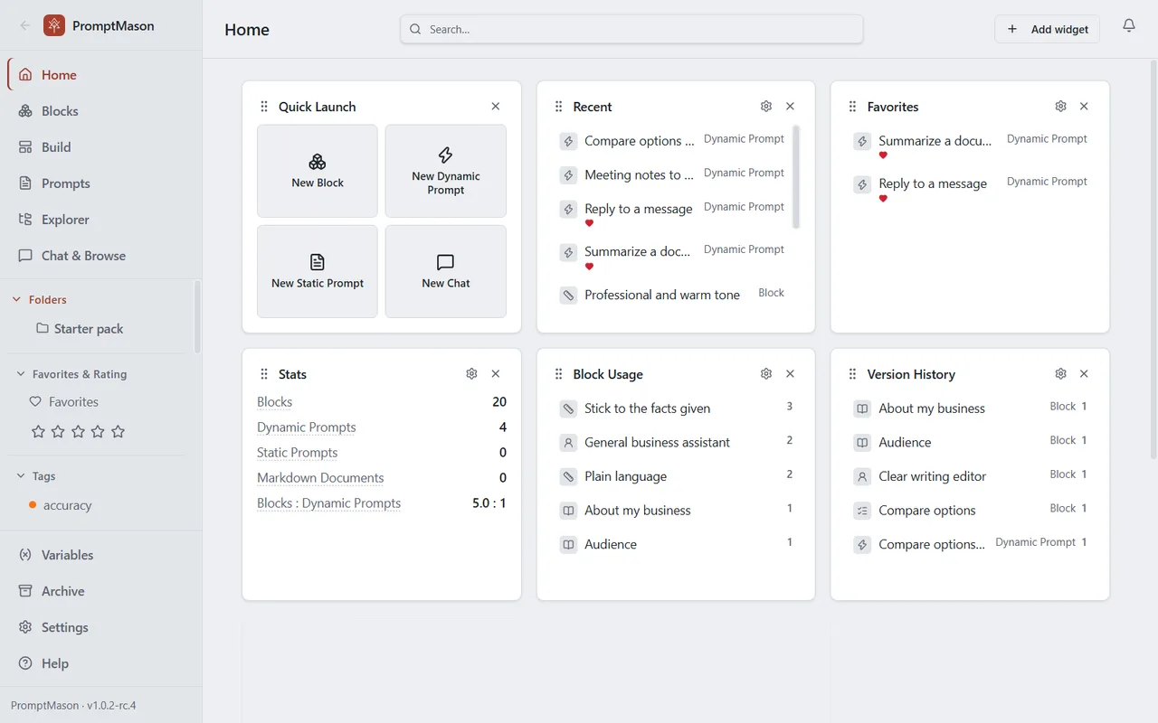The height and width of the screenshot is (723, 1158).
Task: Close the Recent widget
Action: click(791, 107)
